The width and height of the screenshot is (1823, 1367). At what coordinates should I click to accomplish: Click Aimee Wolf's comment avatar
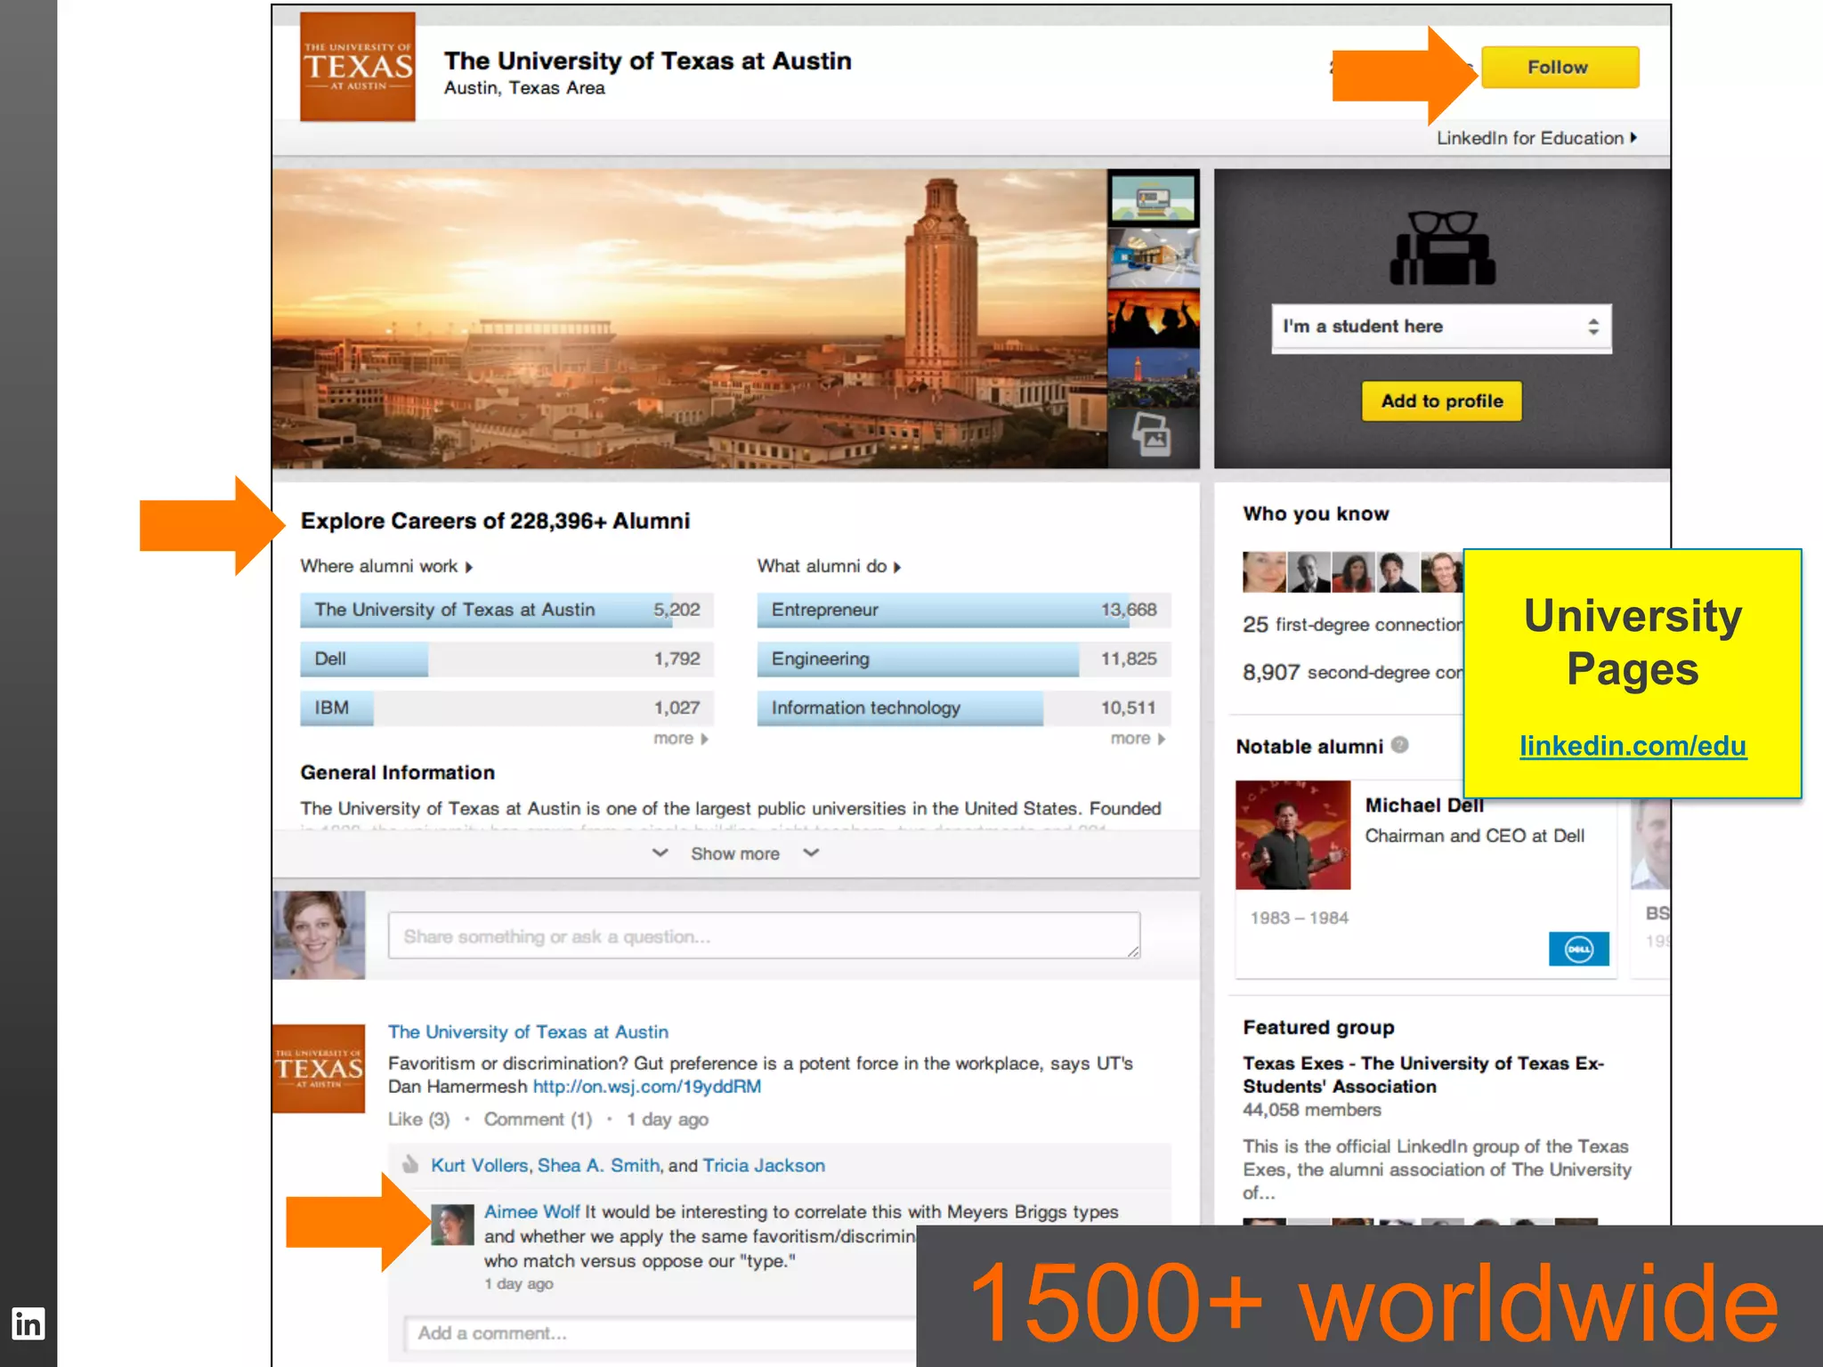[x=452, y=1225]
